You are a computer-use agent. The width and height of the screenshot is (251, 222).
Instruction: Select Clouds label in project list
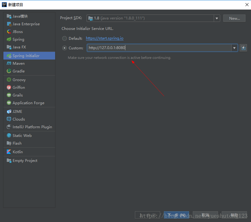(x=19, y=119)
